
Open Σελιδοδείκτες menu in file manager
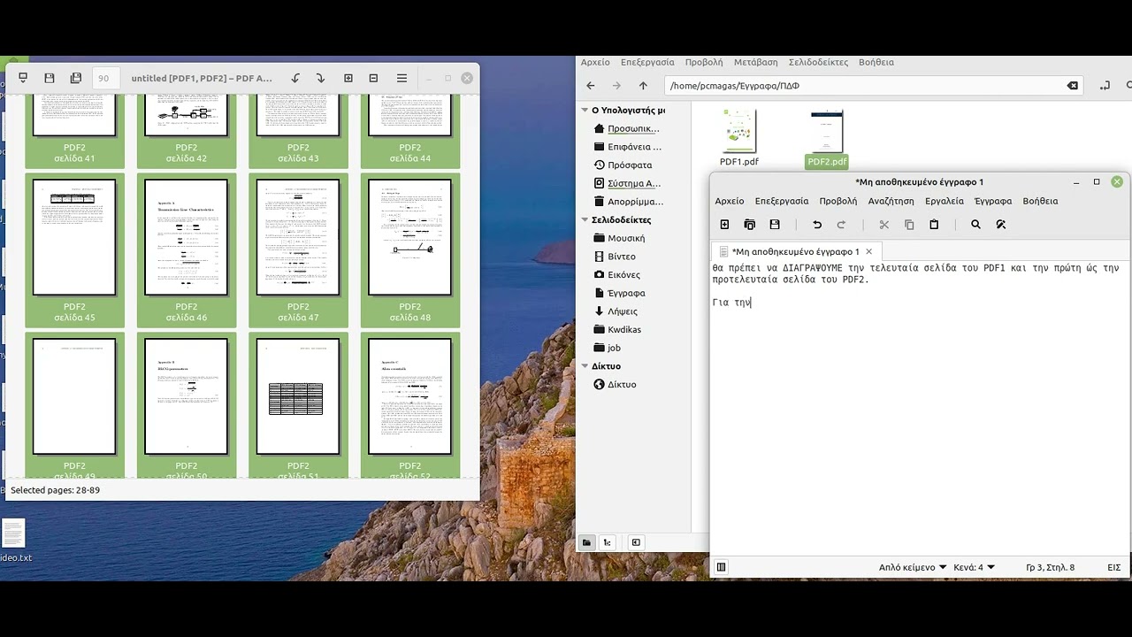818,62
